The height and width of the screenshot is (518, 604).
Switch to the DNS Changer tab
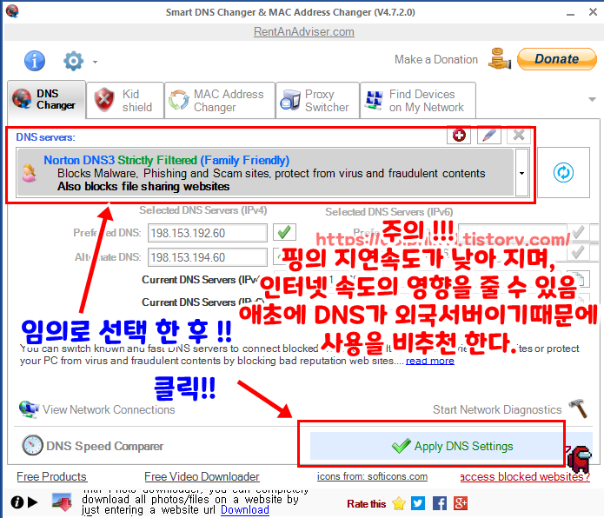tap(47, 99)
